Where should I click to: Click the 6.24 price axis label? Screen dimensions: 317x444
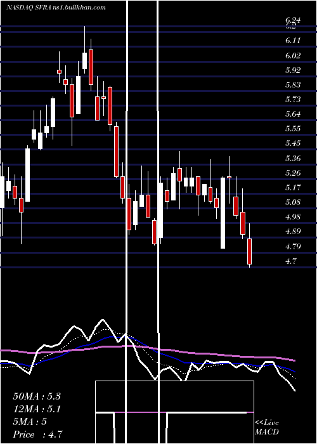click(x=293, y=20)
